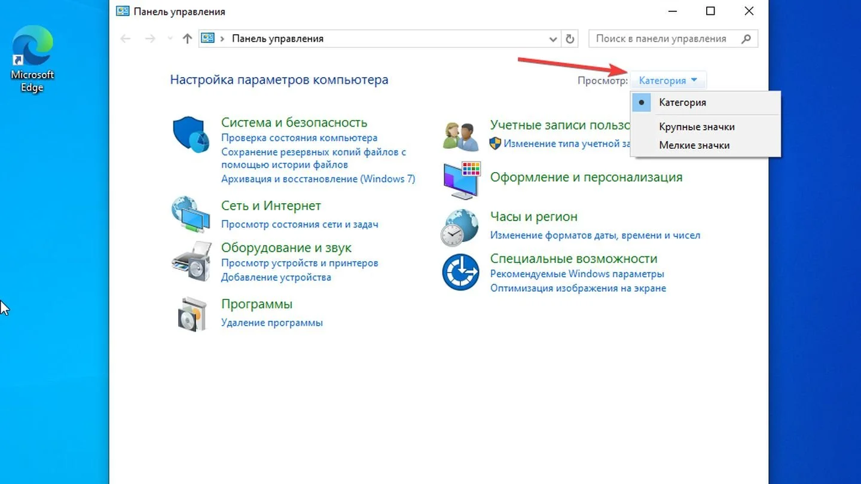Open the Appearance and Personalization monitor icon
This screenshot has width=861, height=484.
click(x=462, y=180)
